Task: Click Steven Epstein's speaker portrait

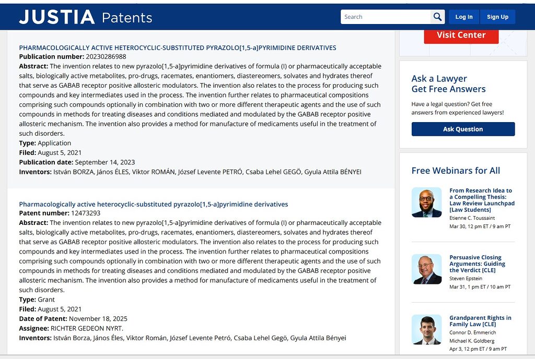Action: (426, 269)
